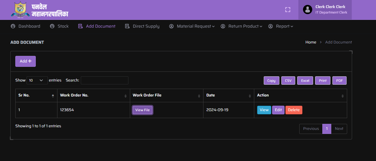Screen dimensions: 376x161
Task: Go to the Dashboard menu item
Action: click(x=26, y=26)
